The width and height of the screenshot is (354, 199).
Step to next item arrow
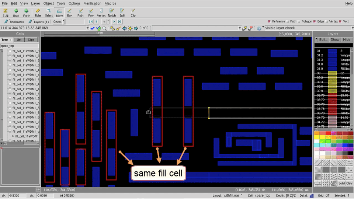(x=114, y=22)
